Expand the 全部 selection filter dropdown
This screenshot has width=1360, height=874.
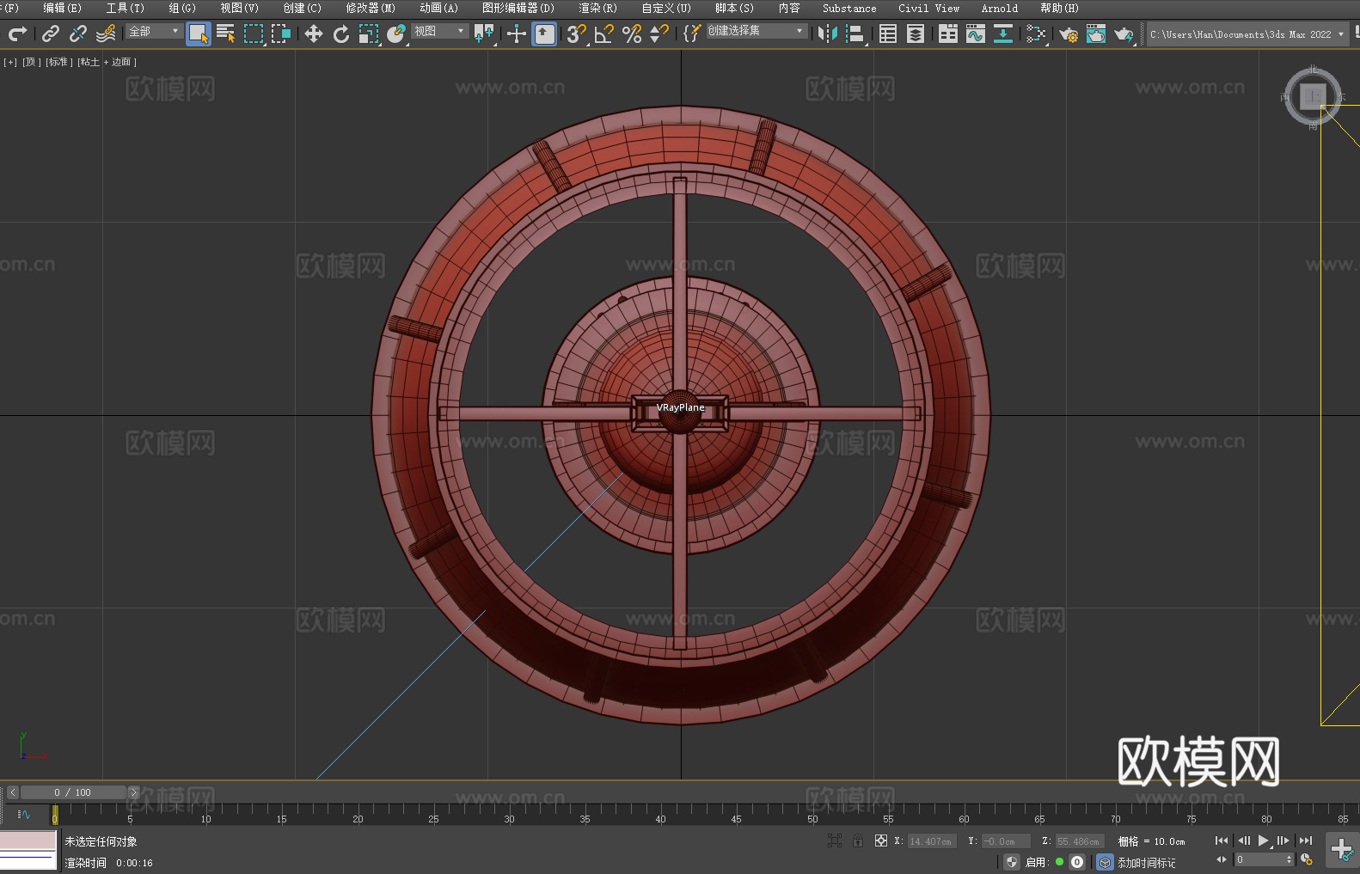pos(155,31)
